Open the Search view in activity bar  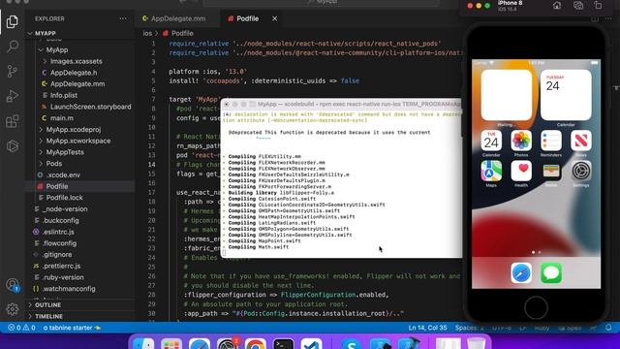click(x=13, y=47)
